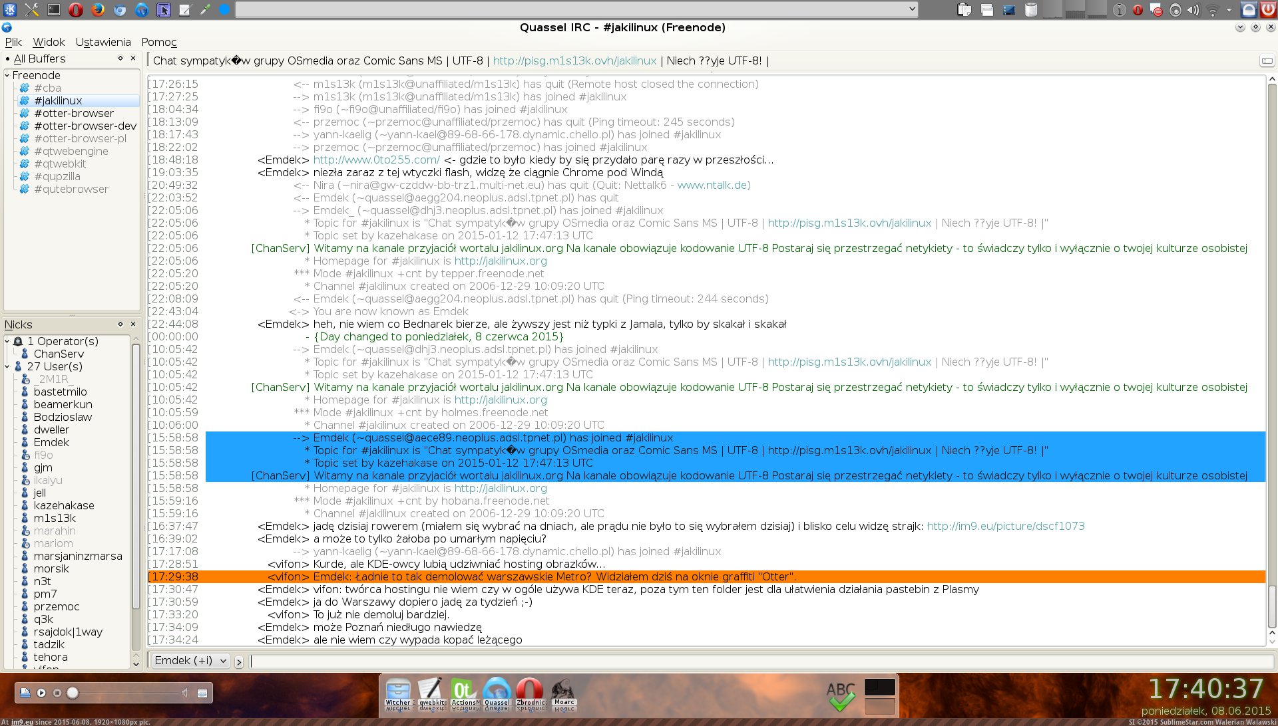Screen dimensions: 1278x726
Task: Click the KDE application launcher icon
Action: (x=10, y=9)
